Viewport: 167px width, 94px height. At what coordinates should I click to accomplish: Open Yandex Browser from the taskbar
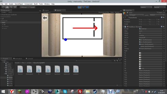click(x=12, y=92)
